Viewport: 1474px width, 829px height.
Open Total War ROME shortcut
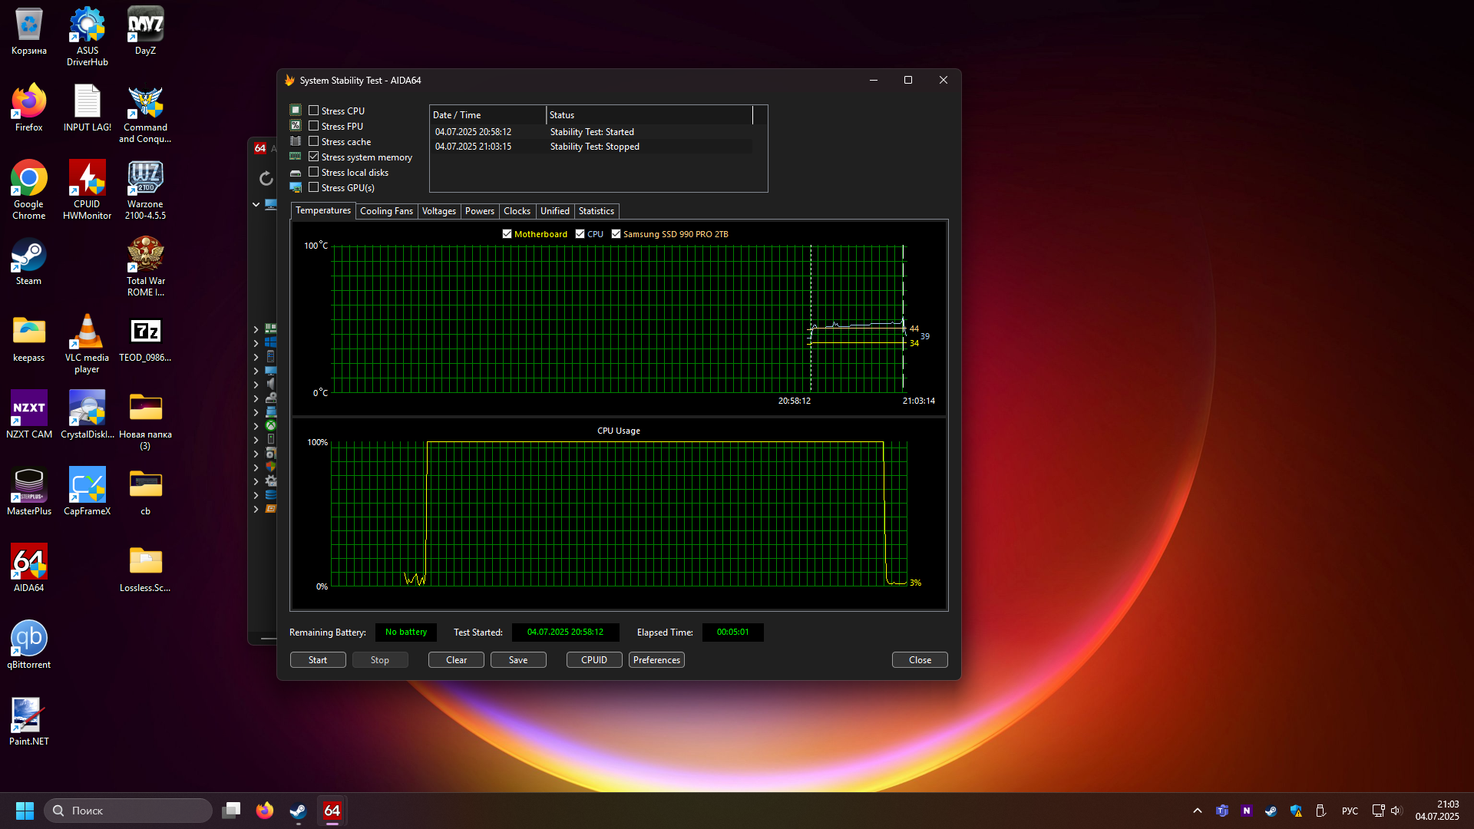tap(145, 266)
